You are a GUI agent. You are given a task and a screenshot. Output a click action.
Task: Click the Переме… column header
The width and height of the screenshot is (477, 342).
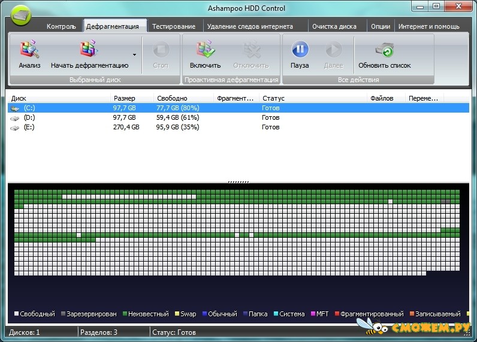tap(424, 98)
